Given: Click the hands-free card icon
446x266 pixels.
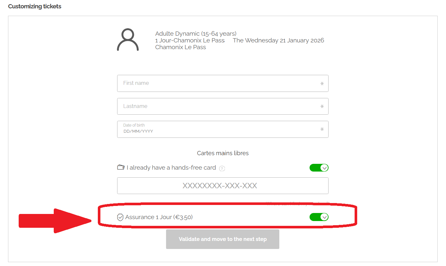Looking at the screenshot, I should click(121, 167).
